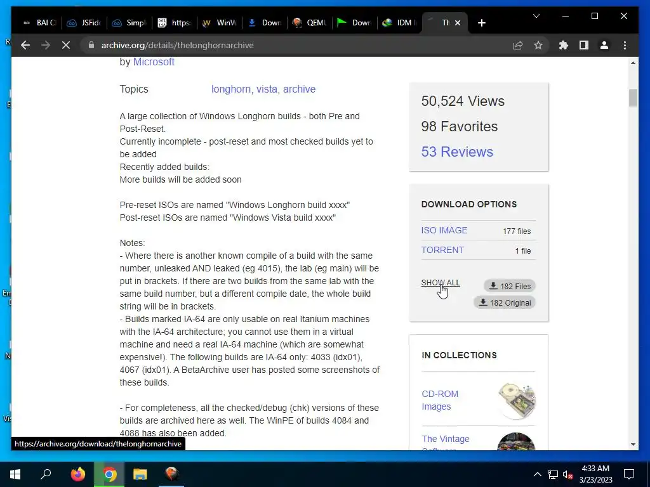Open the TORRENT download option
Screen dimensions: 650x487
point(442,250)
